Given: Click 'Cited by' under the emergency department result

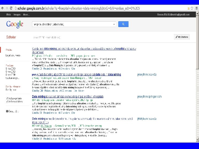Looking at the screenshot, I should click(37, 68).
